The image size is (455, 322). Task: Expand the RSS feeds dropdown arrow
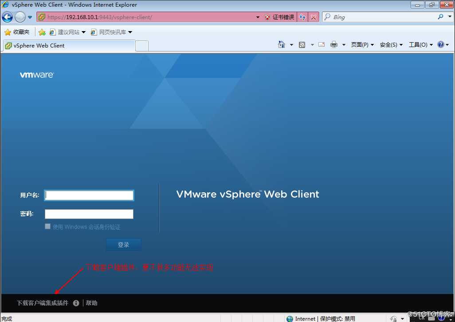312,45
